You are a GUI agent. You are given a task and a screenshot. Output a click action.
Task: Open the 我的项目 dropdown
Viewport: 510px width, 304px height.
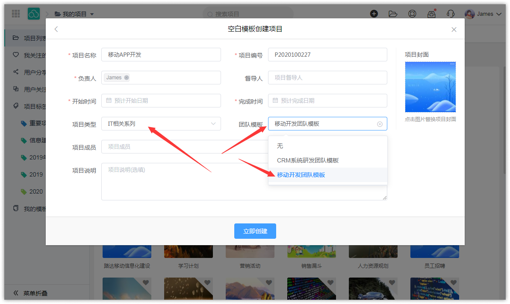74,14
